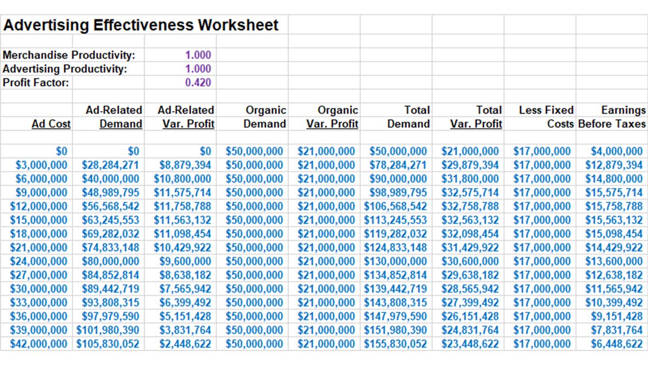
Task: Click the Ad-Related Demand column header
Action: click(x=114, y=117)
